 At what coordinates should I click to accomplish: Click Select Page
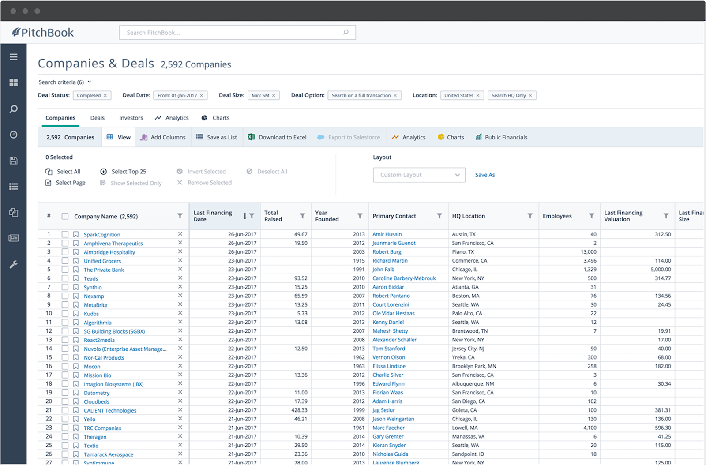pyautogui.click(x=65, y=183)
